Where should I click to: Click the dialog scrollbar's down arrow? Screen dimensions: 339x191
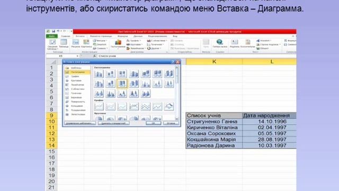coord(177,118)
